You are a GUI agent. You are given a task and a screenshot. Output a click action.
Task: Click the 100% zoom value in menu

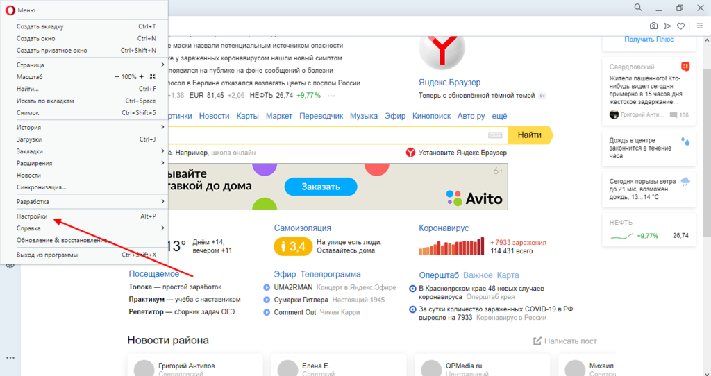point(128,77)
